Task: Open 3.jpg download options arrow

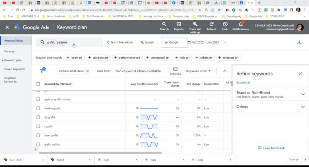Action: pos(136,160)
